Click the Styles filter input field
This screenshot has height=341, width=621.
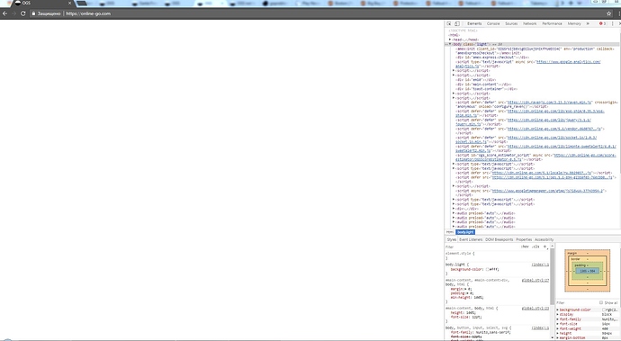(481, 247)
